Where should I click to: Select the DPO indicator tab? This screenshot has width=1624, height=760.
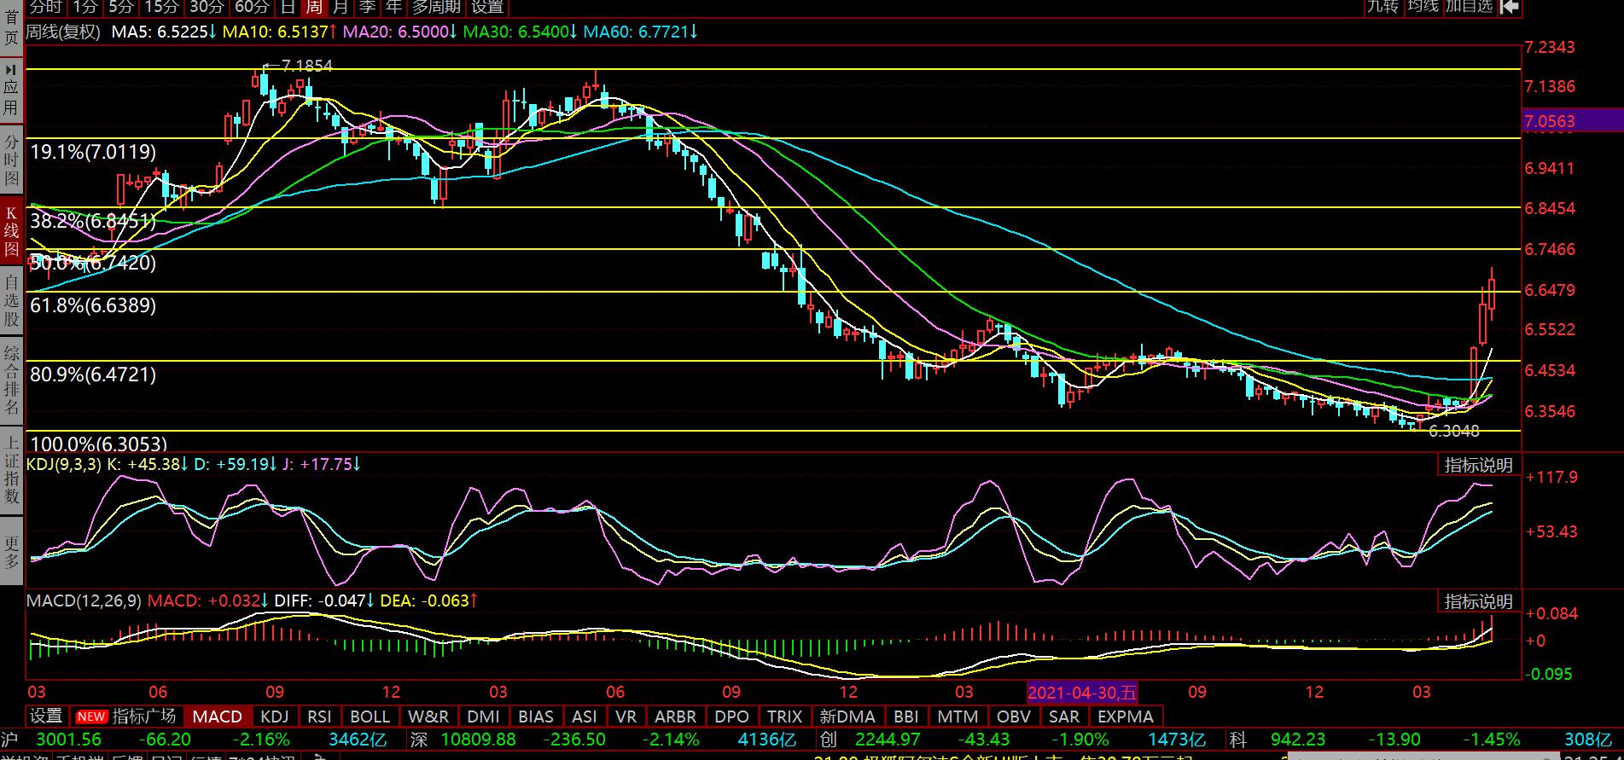click(x=732, y=716)
